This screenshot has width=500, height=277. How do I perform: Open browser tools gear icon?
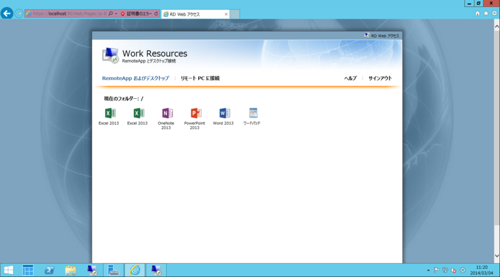(494, 13)
